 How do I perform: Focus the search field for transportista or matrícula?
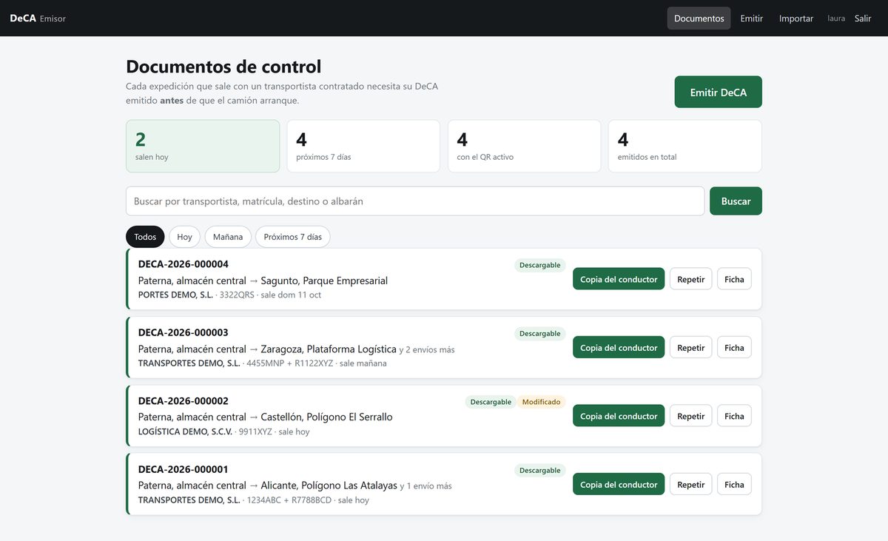(415, 201)
